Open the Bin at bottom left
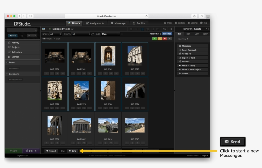Viewport: 262px width, 168px height. tap(31, 151)
